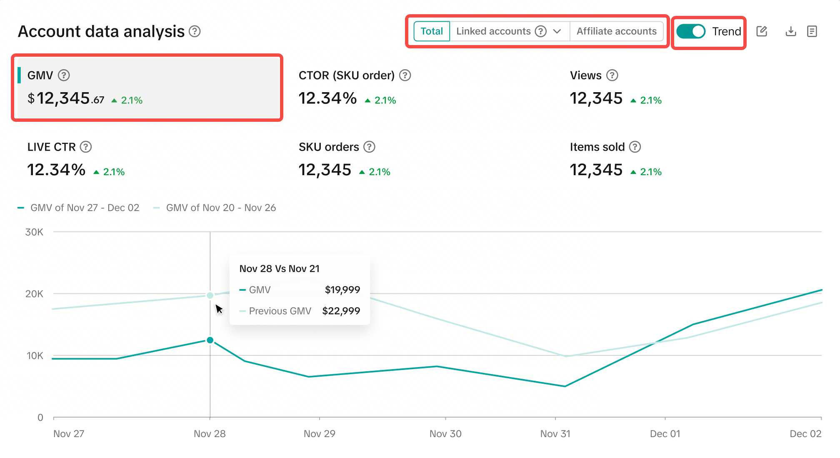Toggle legend GMV of Nov 27 - Dec 02
The width and height of the screenshot is (840, 458).
(79, 208)
